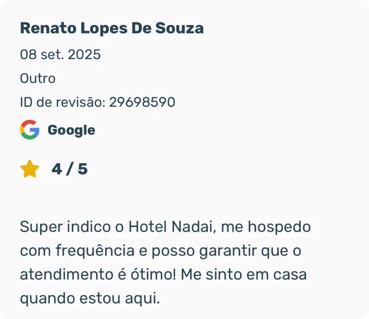The width and height of the screenshot is (369, 319).
Task: Click the review ID number 29698590
Action: point(142,102)
